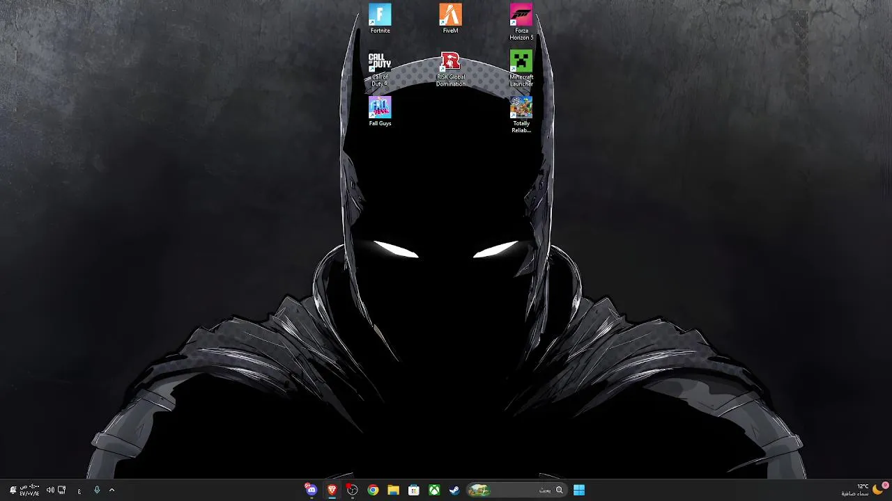Select the RISK Global Domination shortcut
Viewport: 892px width, 501px height.
pos(450,69)
